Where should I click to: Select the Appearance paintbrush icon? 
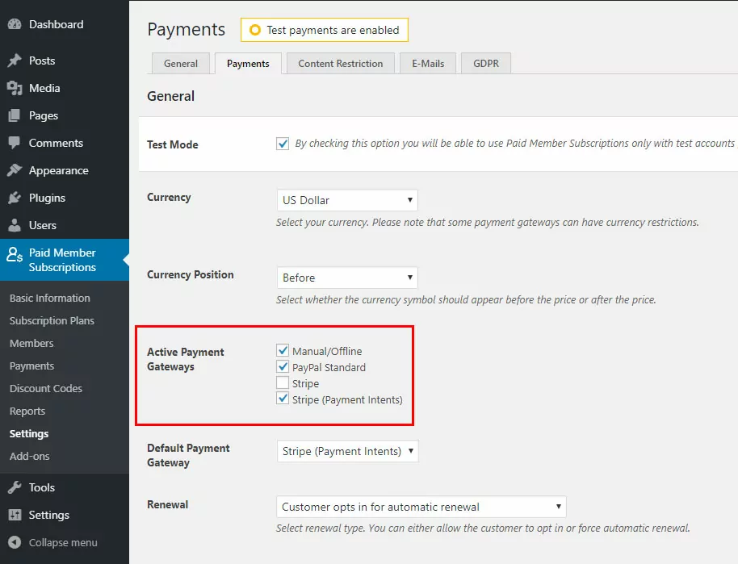click(15, 170)
